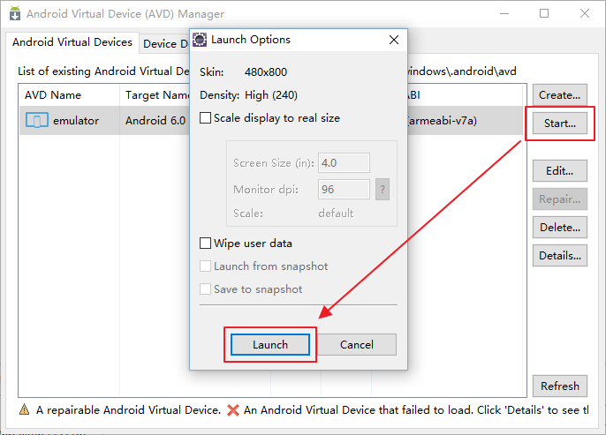Click the AVD Manager Android icon in the title bar
The width and height of the screenshot is (606, 435).
click(x=15, y=13)
